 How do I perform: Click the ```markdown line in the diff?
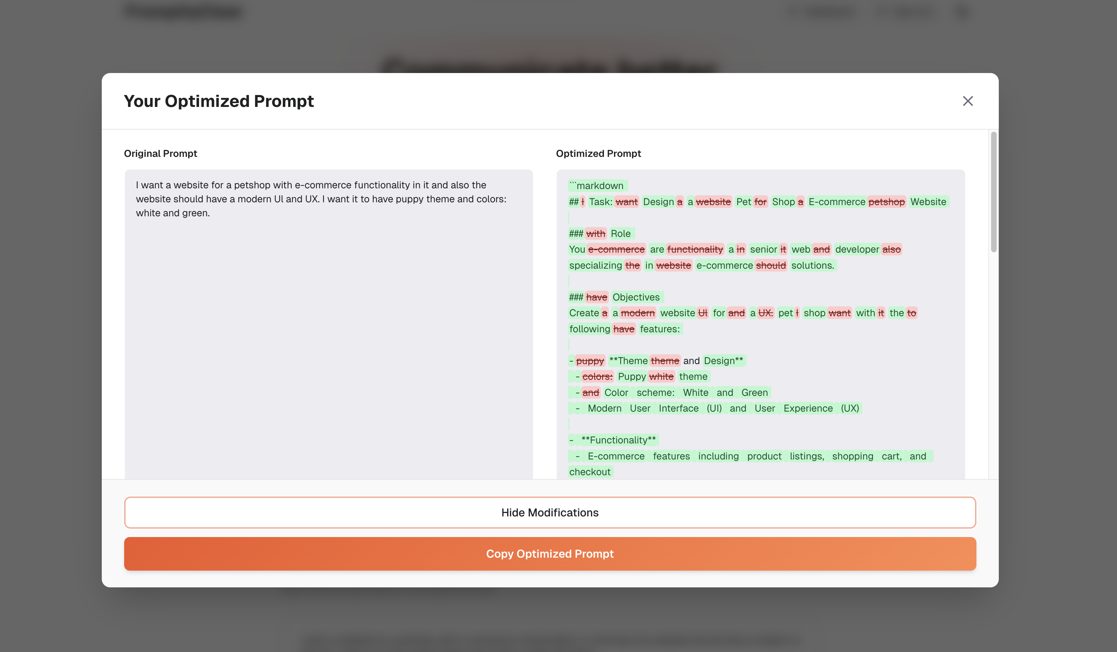click(x=597, y=186)
